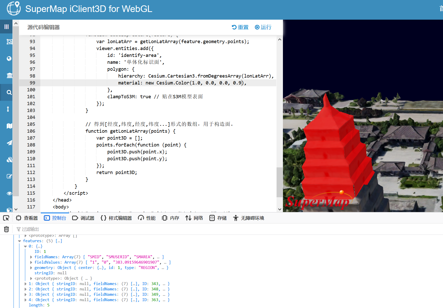Open the cubes model sidebar icon

tap(9, 160)
